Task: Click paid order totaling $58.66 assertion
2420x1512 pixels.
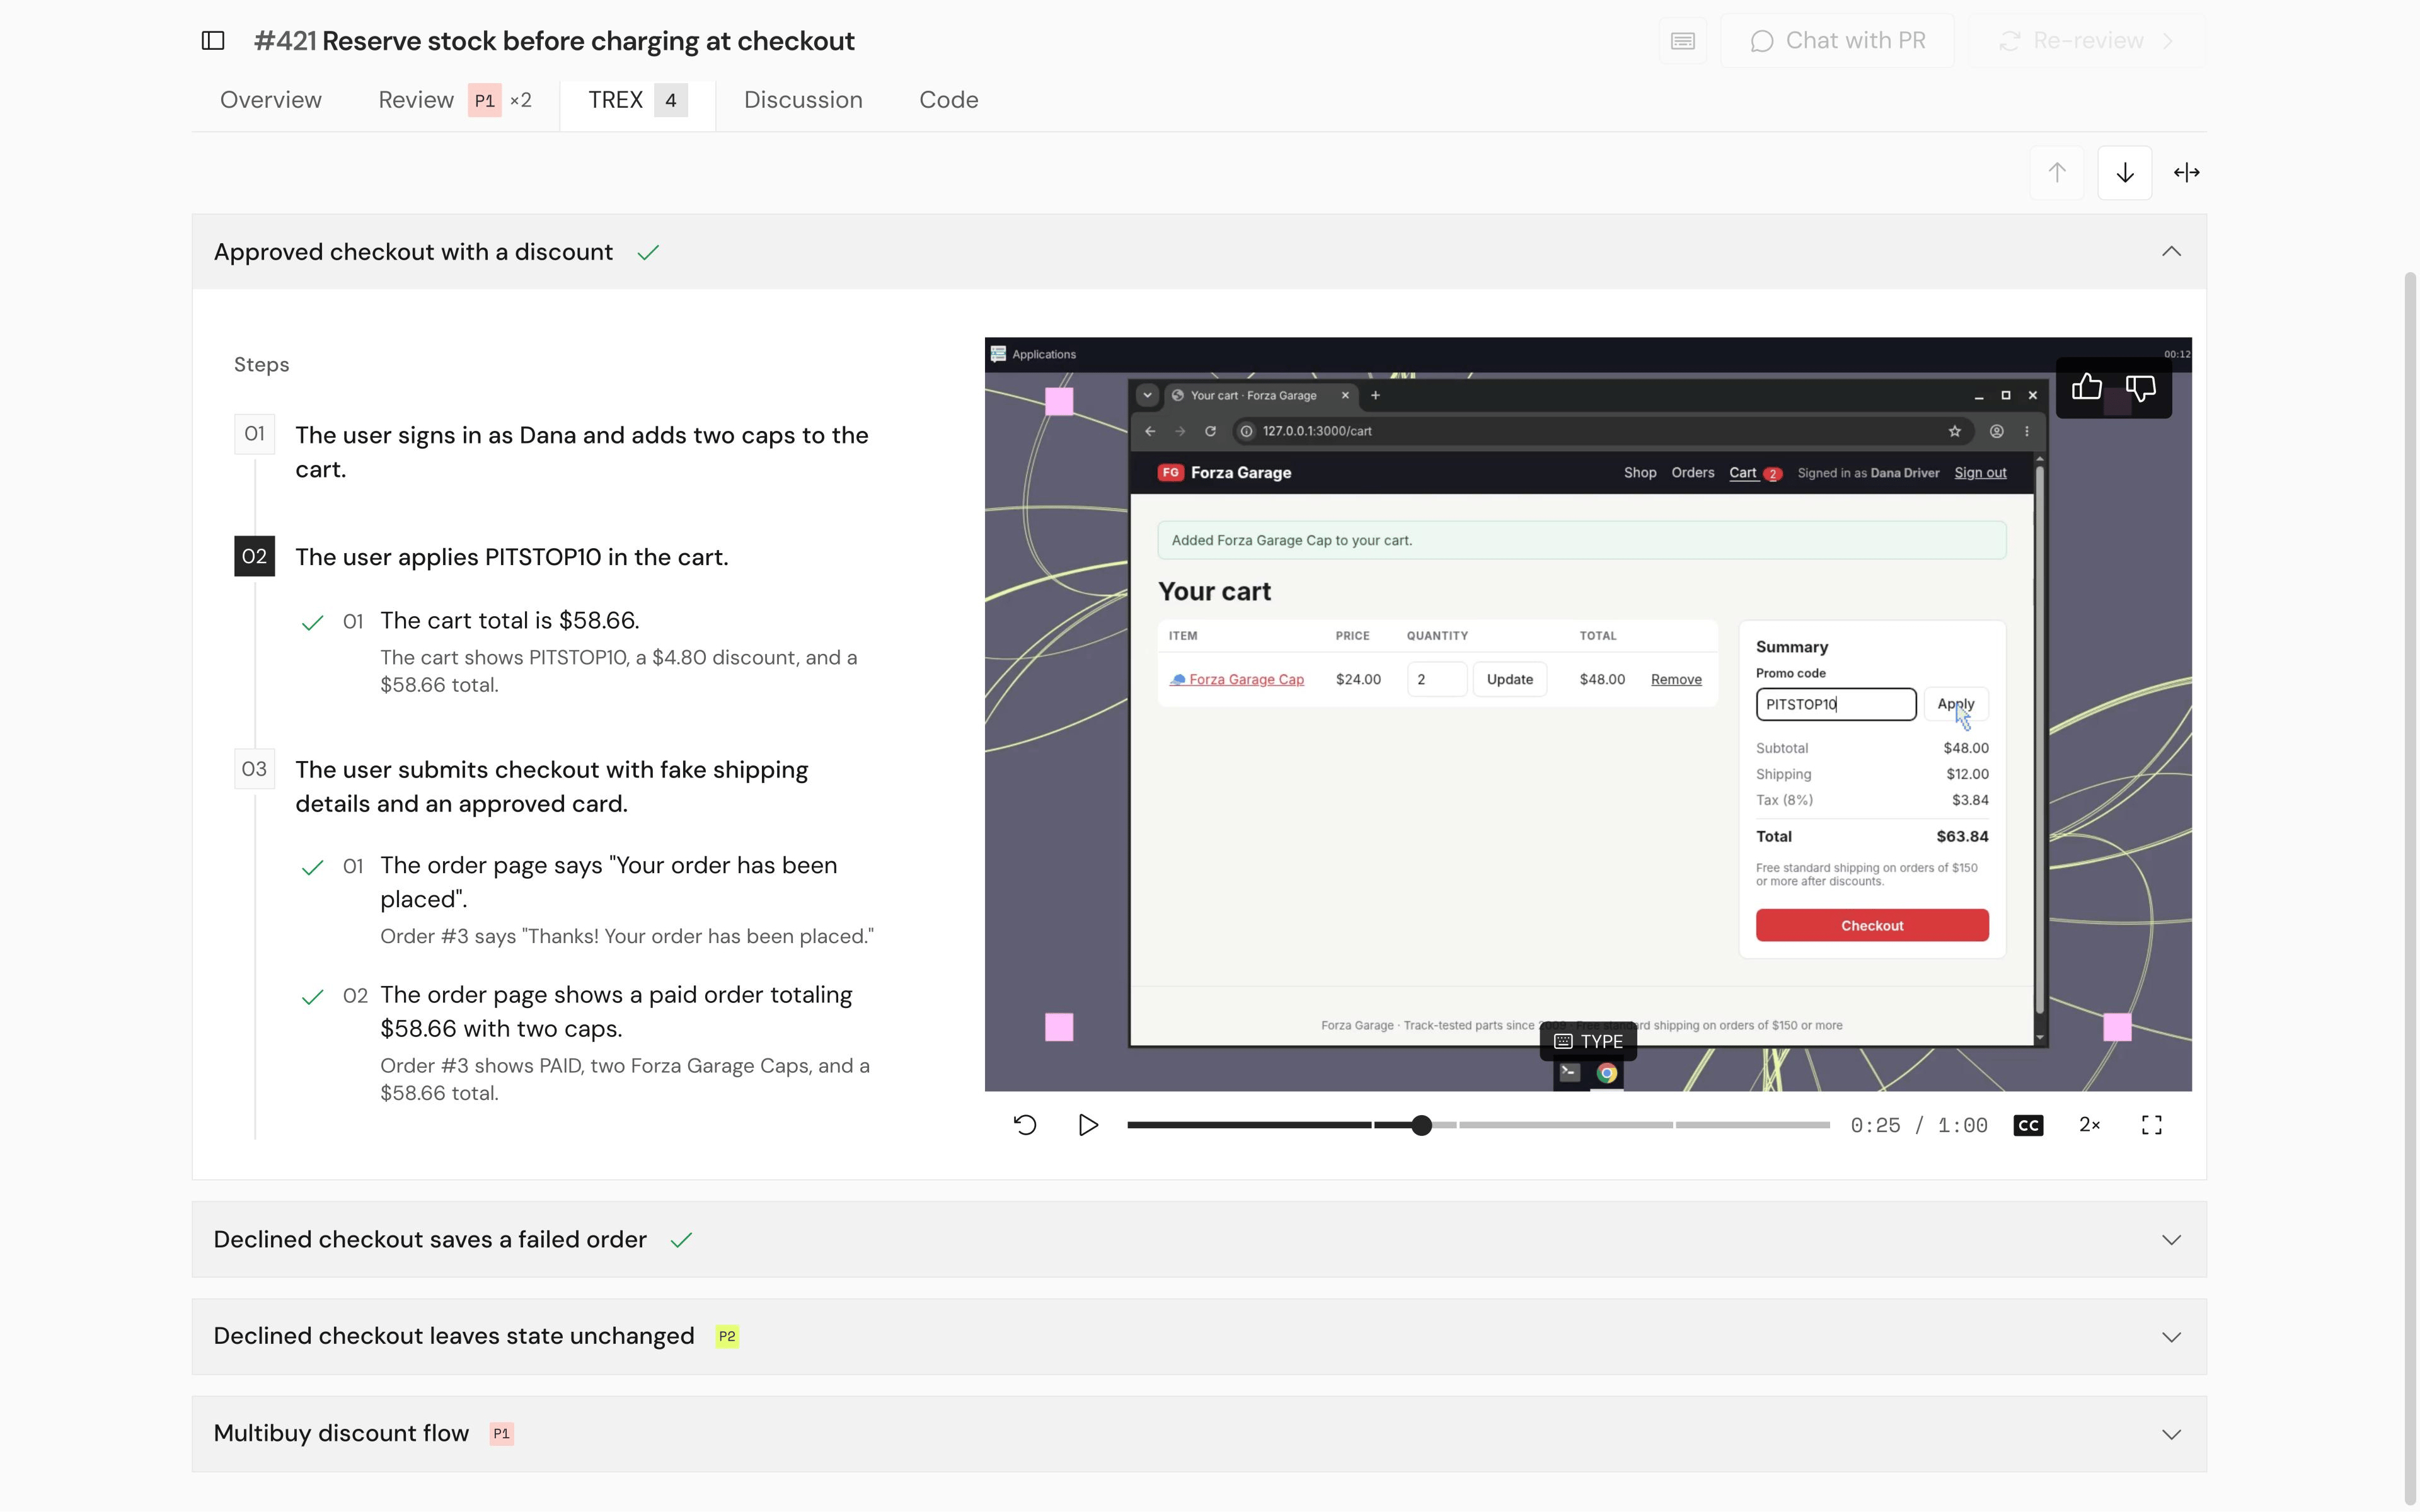Action: pyautogui.click(x=616, y=1012)
